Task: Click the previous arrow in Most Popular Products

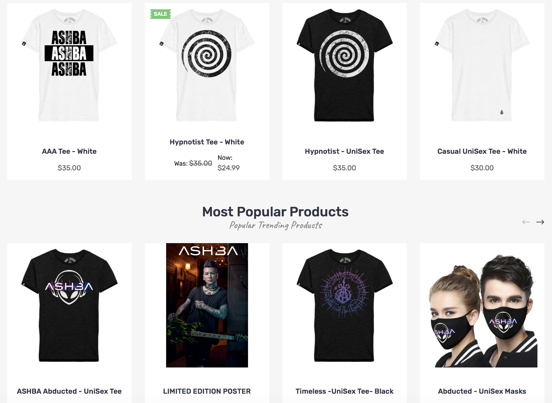Action: [x=526, y=222]
